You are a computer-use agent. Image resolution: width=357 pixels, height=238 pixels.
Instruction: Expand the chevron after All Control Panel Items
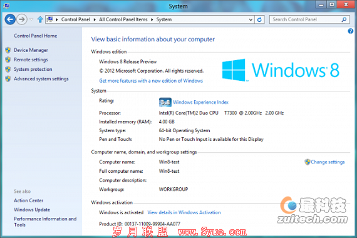pyautogui.click(x=152, y=19)
